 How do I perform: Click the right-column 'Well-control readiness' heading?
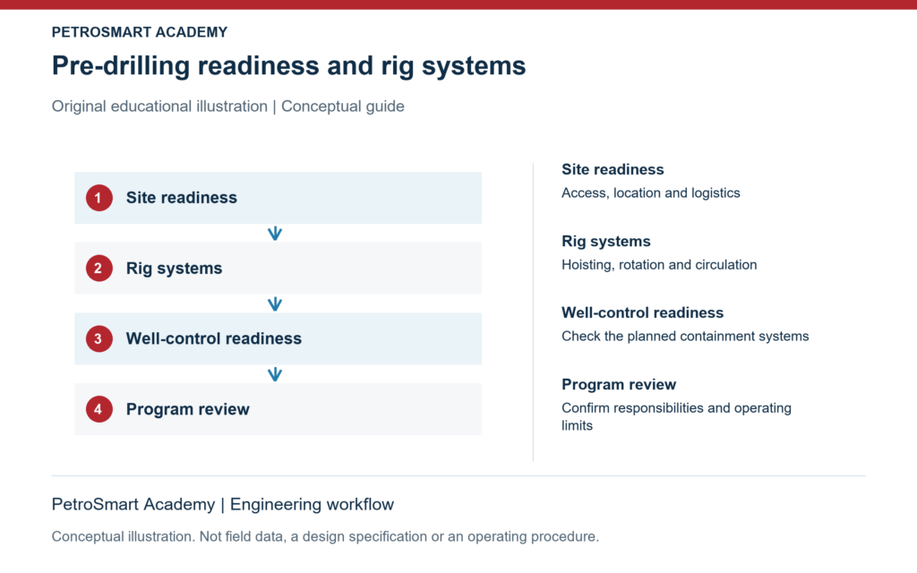click(x=643, y=312)
